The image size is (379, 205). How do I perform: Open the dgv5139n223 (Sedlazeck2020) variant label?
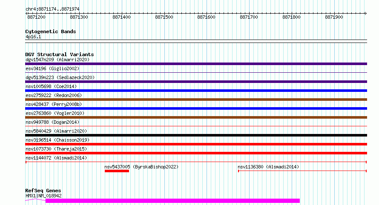60,77
